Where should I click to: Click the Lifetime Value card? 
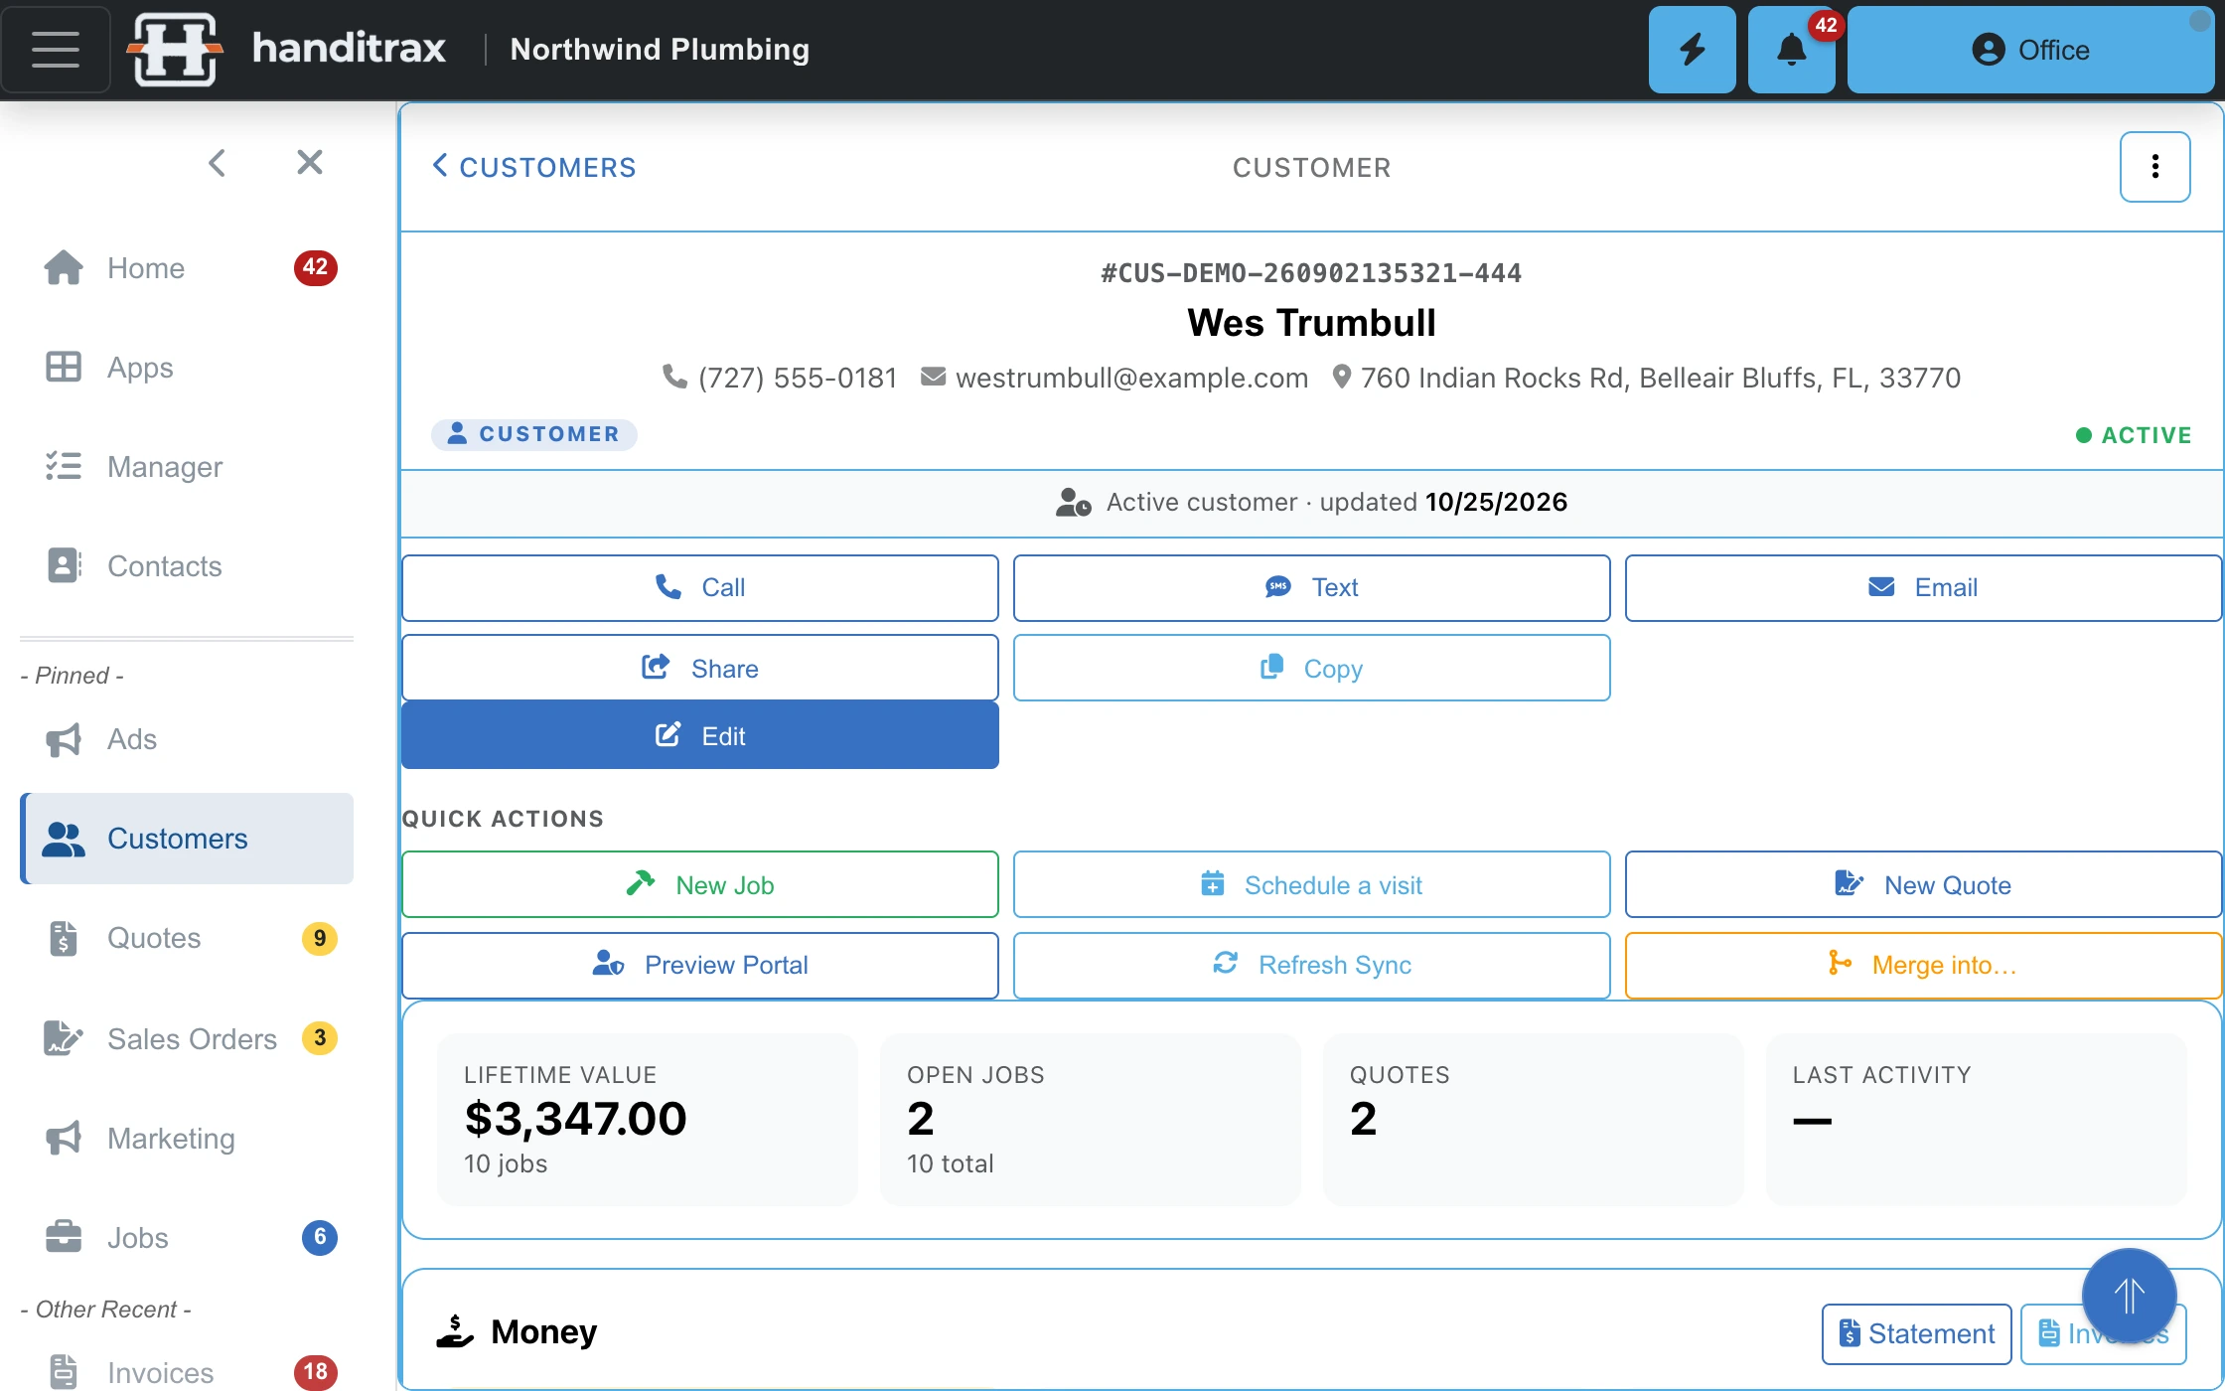tap(648, 1120)
